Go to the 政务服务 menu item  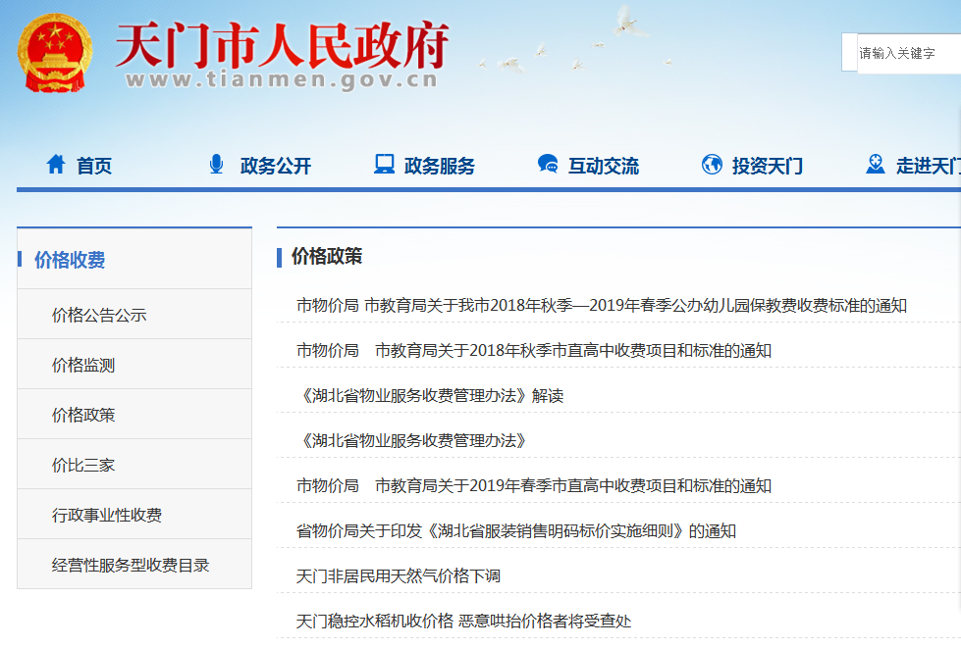[439, 166]
